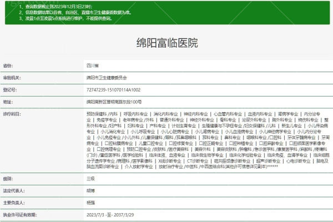Click the X线诊断专业 entry
This screenshot has height=222, width=333.
[x=170, y=161]
